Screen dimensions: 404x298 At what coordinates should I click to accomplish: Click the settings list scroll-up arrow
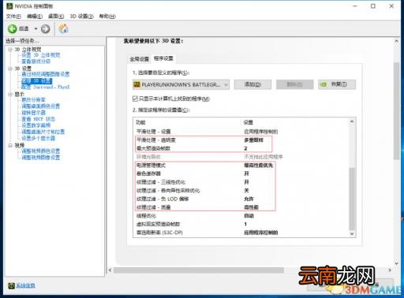352,121
